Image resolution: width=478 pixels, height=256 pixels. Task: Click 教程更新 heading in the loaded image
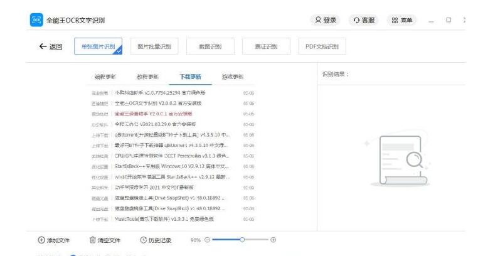(148, 77)
